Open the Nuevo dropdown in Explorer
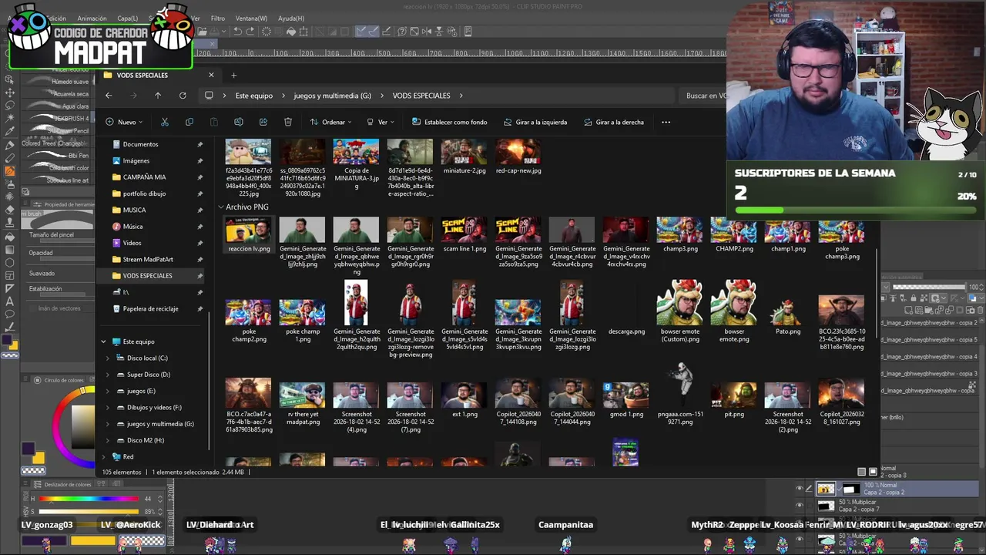 point(123,122)
